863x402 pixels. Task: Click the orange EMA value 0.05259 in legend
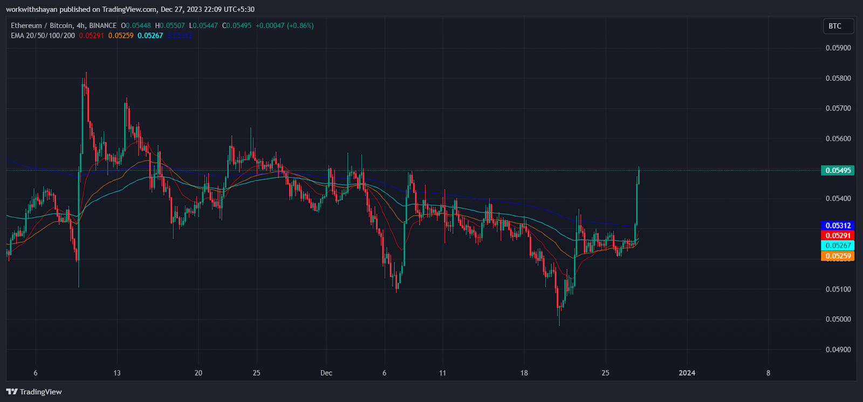[x=121, y=36]
